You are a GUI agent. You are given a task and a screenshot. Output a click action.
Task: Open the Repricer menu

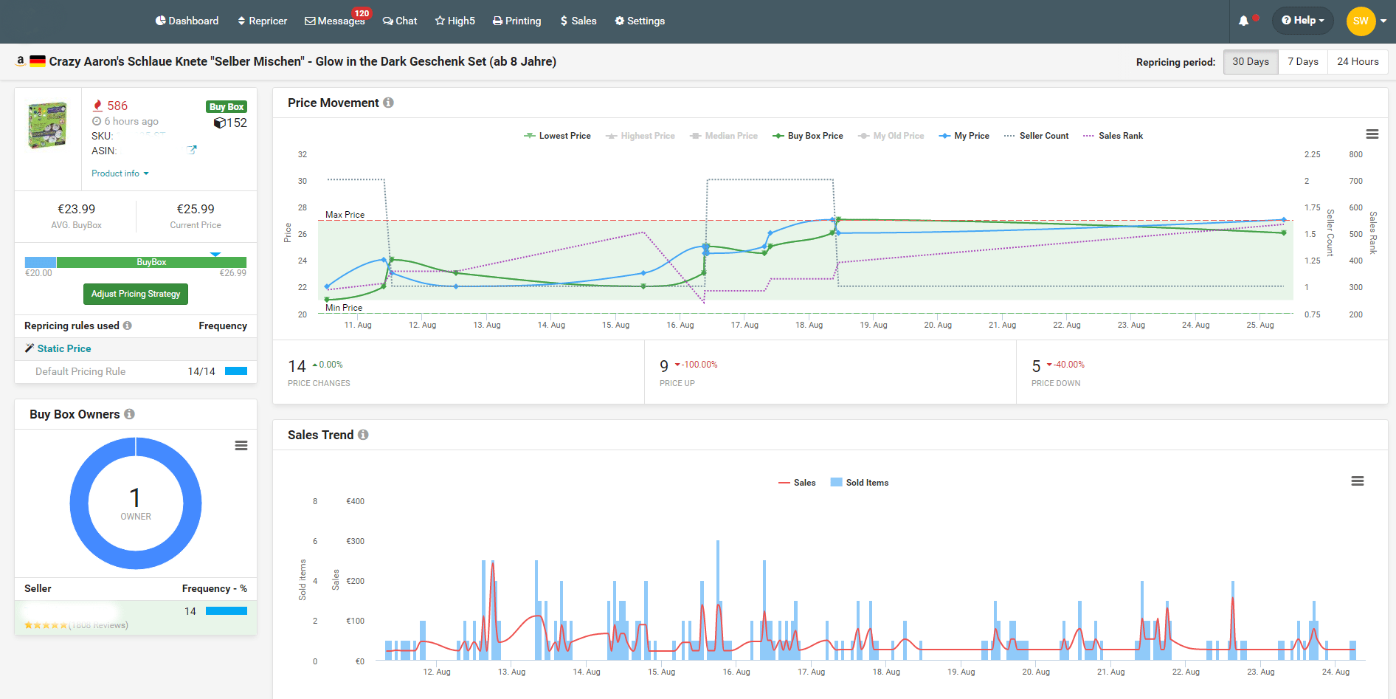(262, 21)
